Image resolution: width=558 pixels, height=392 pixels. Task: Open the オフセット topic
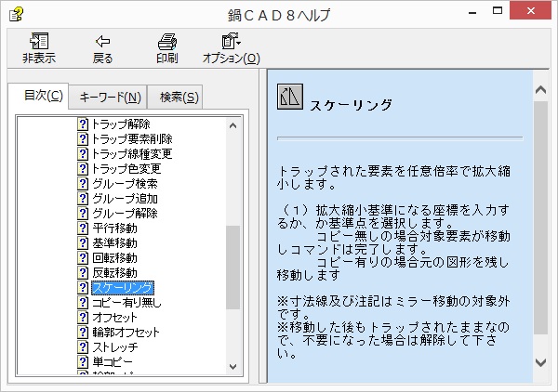(x=114, y=318)
